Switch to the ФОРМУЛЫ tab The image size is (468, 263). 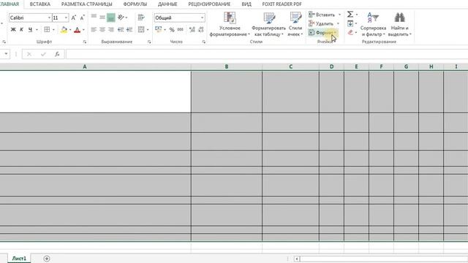(x=135, y=4)
